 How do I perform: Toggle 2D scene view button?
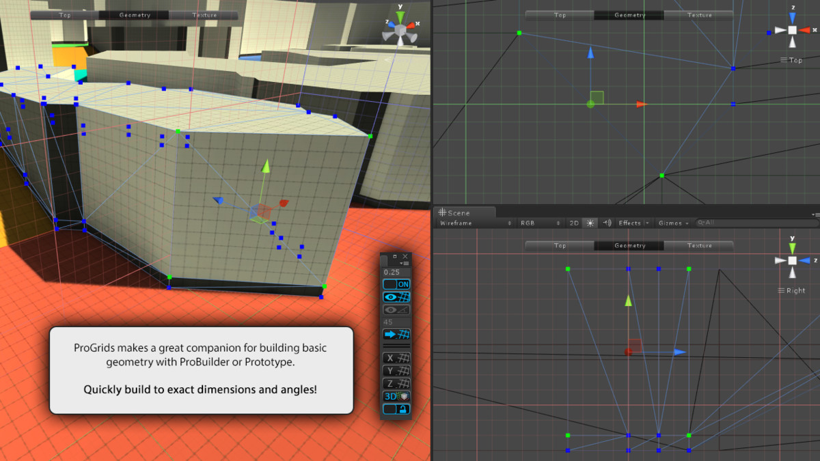tap(574, 223)
